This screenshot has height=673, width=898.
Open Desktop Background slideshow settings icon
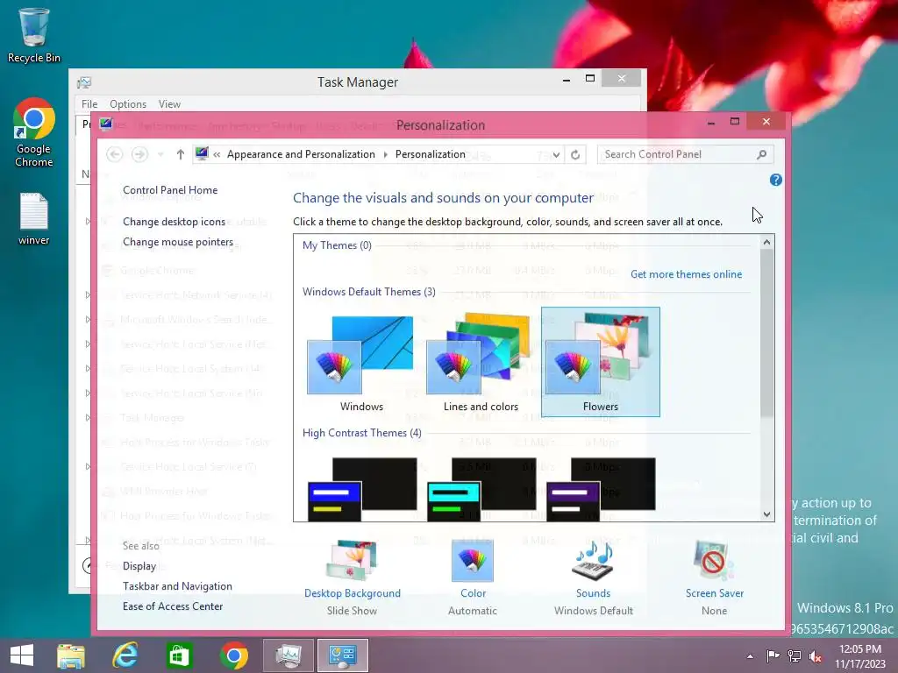[x=353, y=560]
